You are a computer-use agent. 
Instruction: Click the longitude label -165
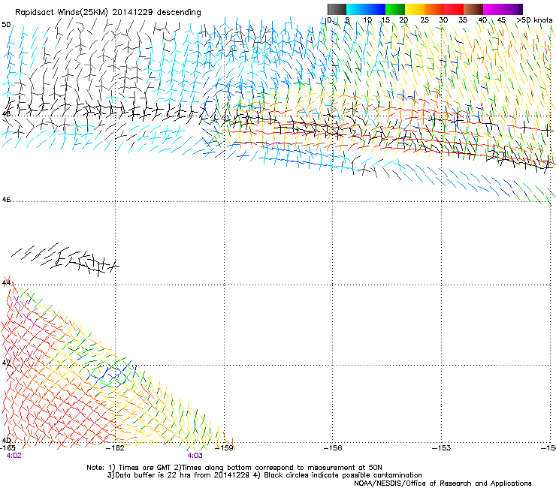[x=8, y=448]
